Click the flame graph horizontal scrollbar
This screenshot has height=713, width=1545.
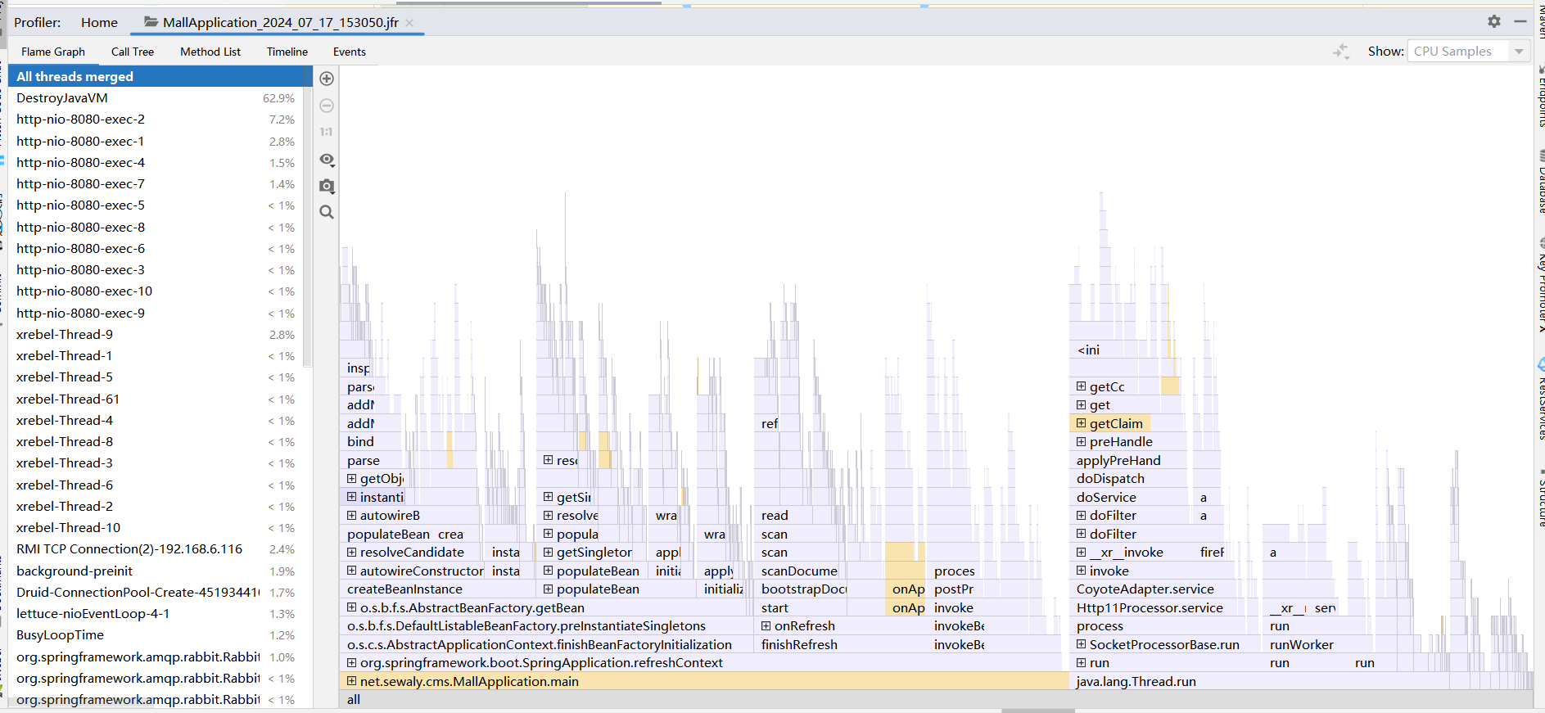[x=1038, y=711]
